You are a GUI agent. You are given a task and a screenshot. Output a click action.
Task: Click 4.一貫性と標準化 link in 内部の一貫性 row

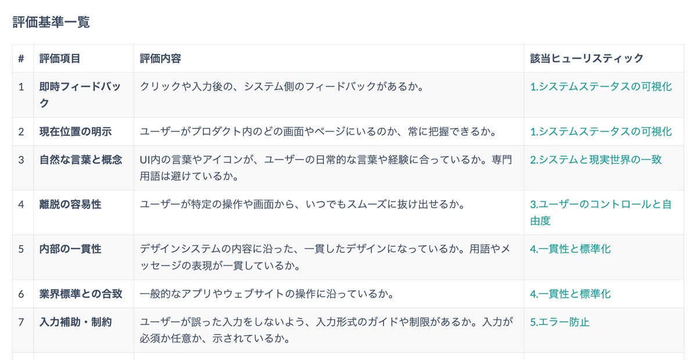pyautogui.click(x=570, y=249)
